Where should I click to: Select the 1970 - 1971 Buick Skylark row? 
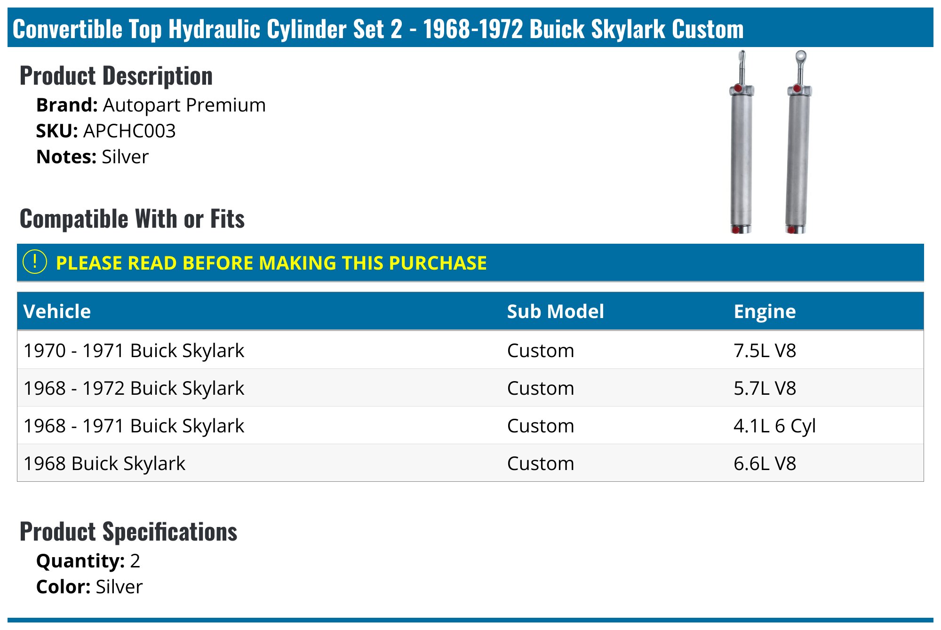pos(134,351)
